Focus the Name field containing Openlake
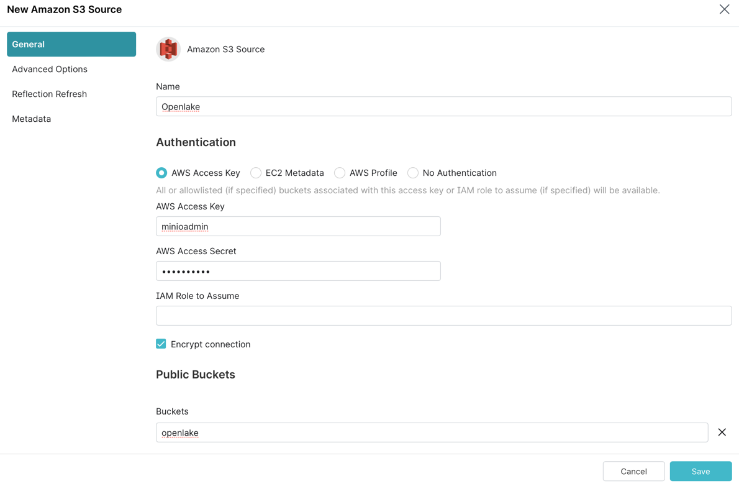 [x=443, y=106]
